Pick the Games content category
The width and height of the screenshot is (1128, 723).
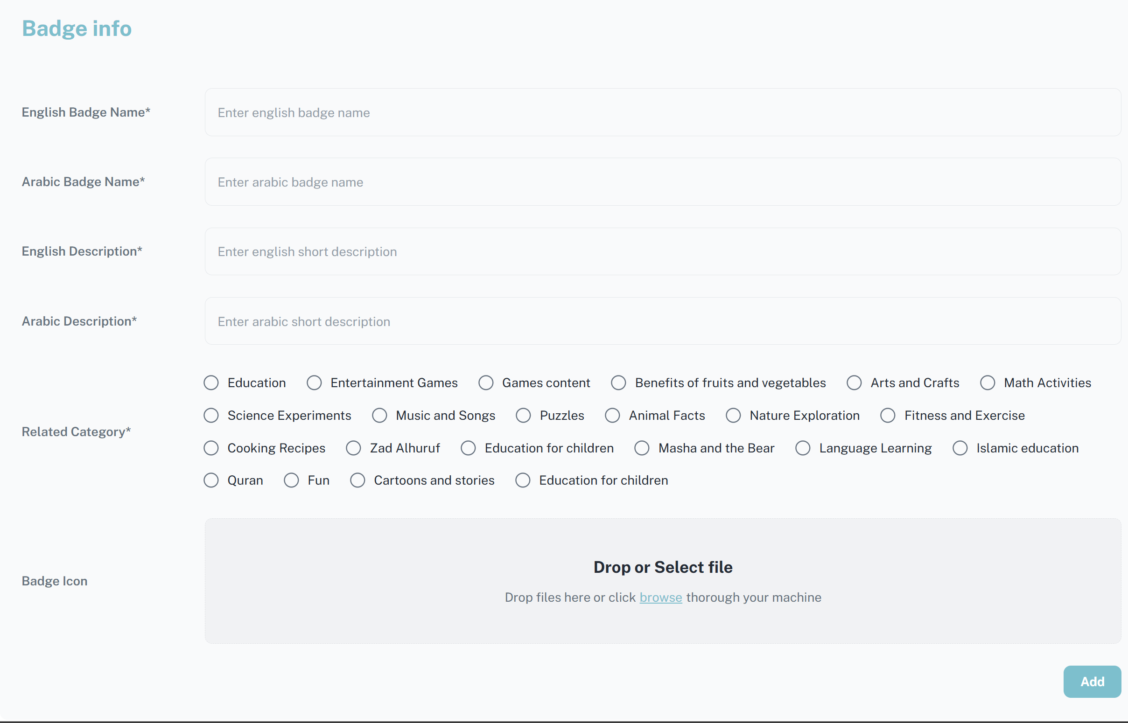(486, 383)
